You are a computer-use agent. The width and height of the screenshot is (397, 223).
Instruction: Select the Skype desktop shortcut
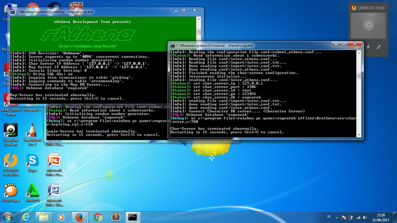tap(32, 163)
